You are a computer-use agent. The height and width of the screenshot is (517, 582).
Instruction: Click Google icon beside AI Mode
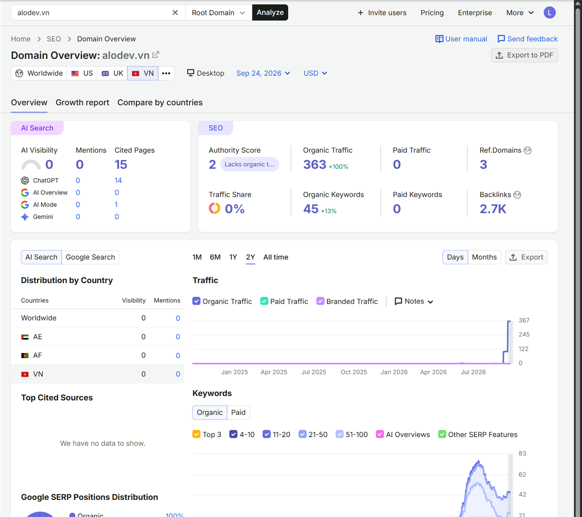click(x=25, y=204)
